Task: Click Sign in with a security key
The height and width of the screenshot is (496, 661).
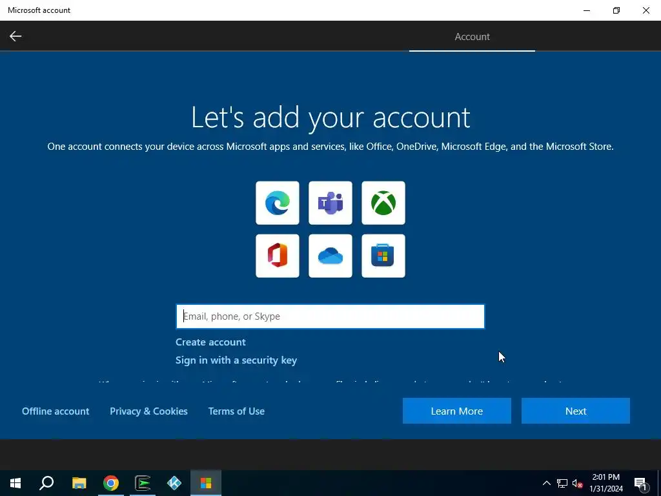Action: pyautogui.click(x=236, y=360)
